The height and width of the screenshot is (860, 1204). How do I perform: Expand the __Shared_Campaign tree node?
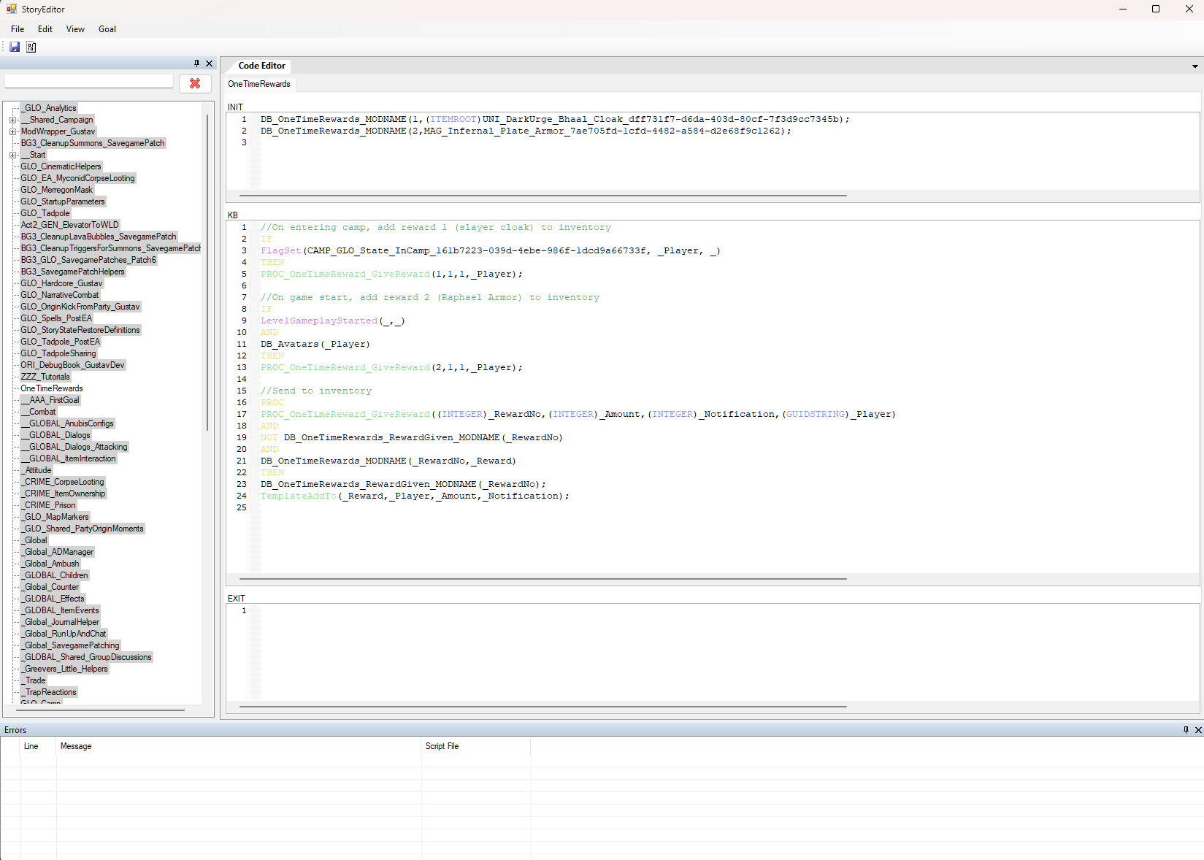[12, 120]
